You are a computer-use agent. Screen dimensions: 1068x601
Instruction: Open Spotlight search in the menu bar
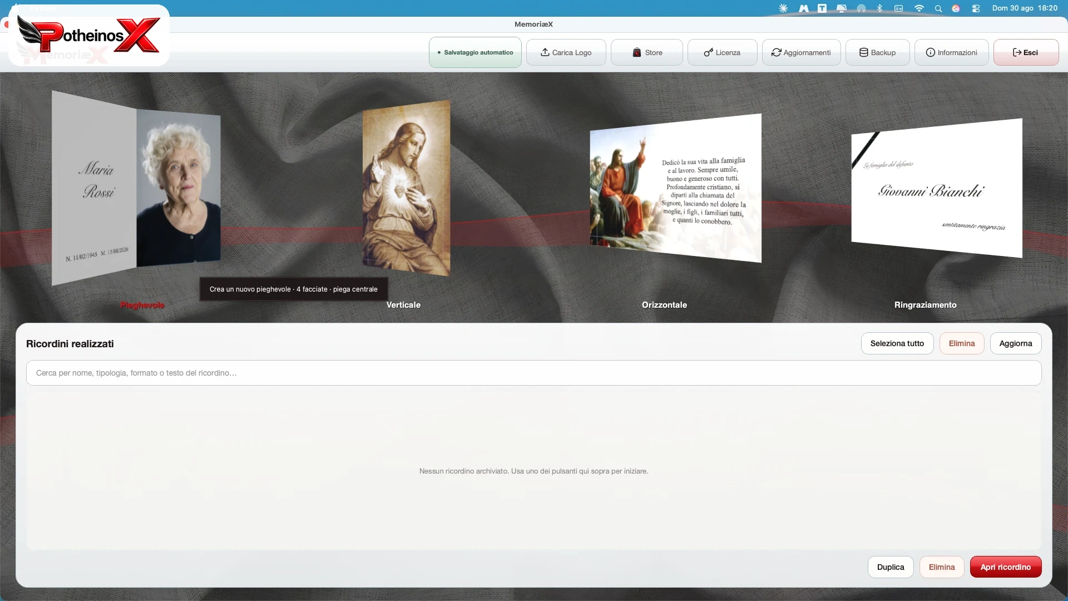938,8
